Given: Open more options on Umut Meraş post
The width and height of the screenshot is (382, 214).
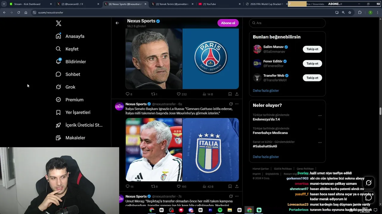Looking at the screenshot, I should click(237, 196).
